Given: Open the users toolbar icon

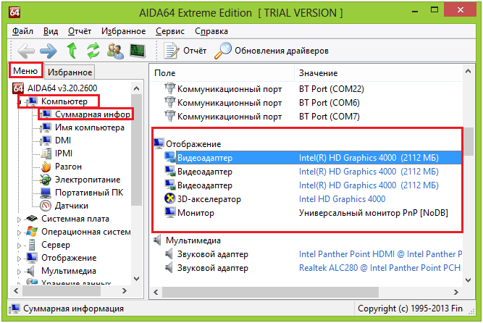Looking at the screenshot, I should coord(115,51).
